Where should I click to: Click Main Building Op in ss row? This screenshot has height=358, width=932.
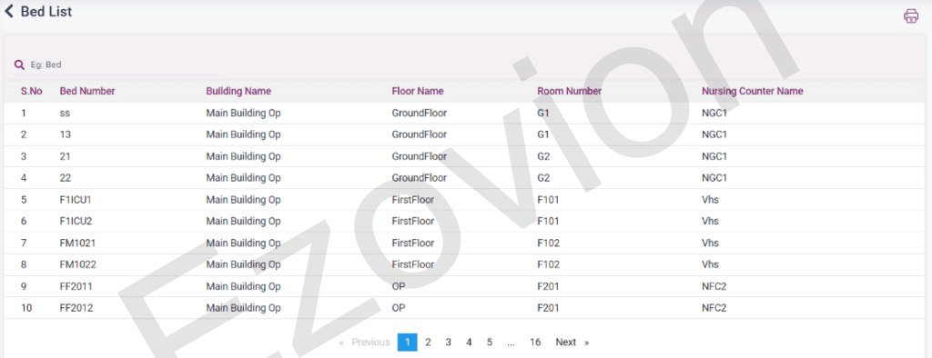click(243, 113)
